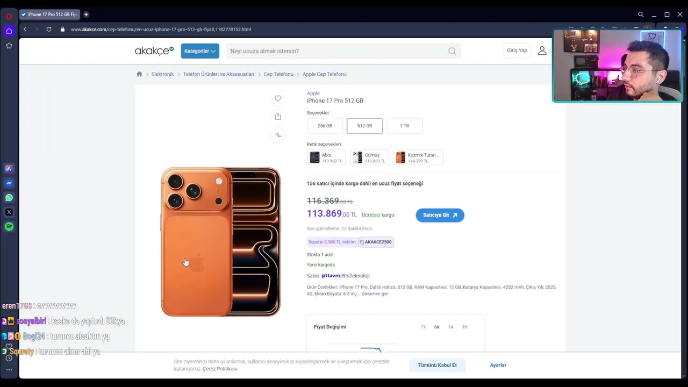The width and height of the screenshot is (688, 387).
Task: Choose the Gümüş color option
Action: [x=369, y=157]
